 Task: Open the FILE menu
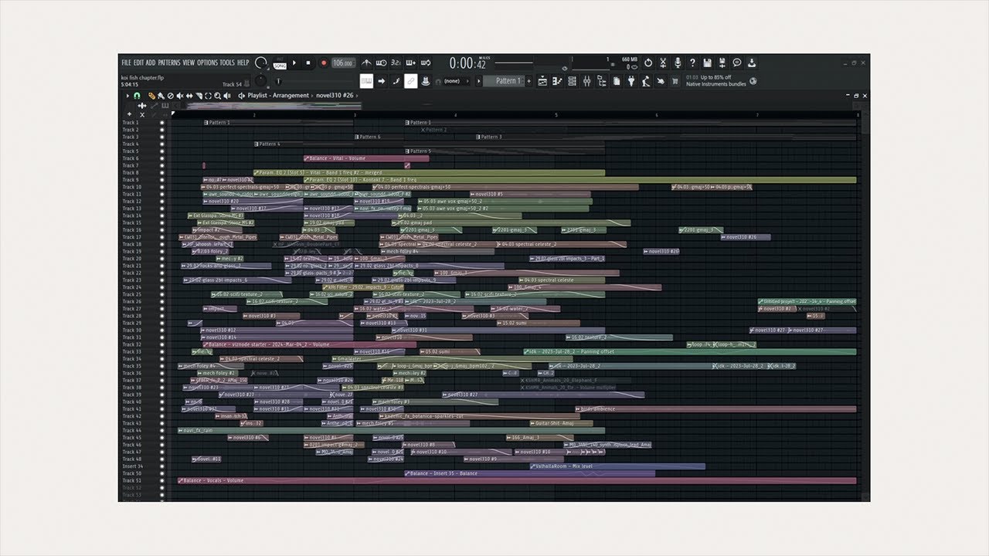[126, 63]
